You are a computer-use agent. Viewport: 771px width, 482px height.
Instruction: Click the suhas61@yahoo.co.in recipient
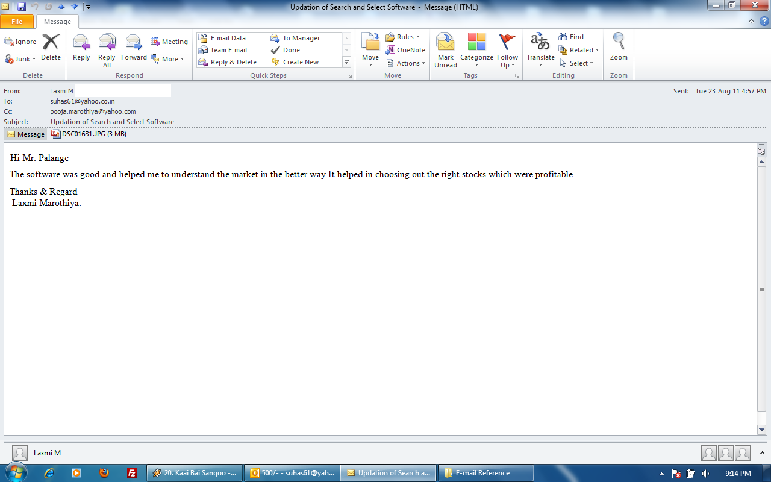click(83, 101)
